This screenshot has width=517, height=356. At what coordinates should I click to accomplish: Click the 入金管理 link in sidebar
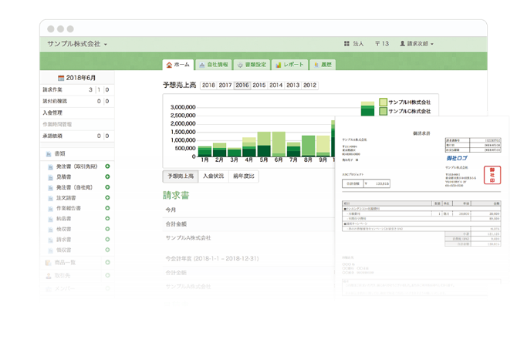[56, 113]
